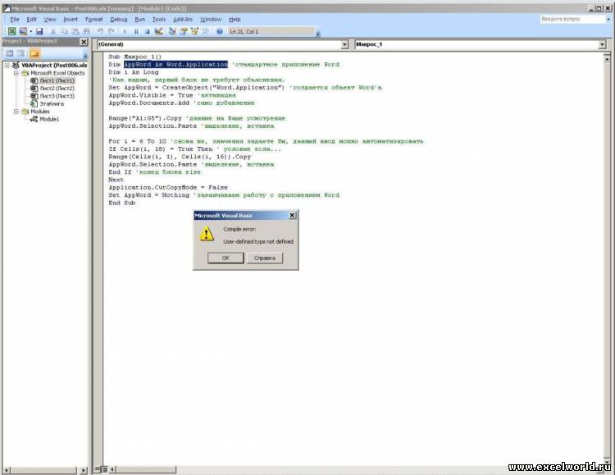Click Справка button in error dialog
This screenshot has height=475, width=615.
tap(265, 258)
